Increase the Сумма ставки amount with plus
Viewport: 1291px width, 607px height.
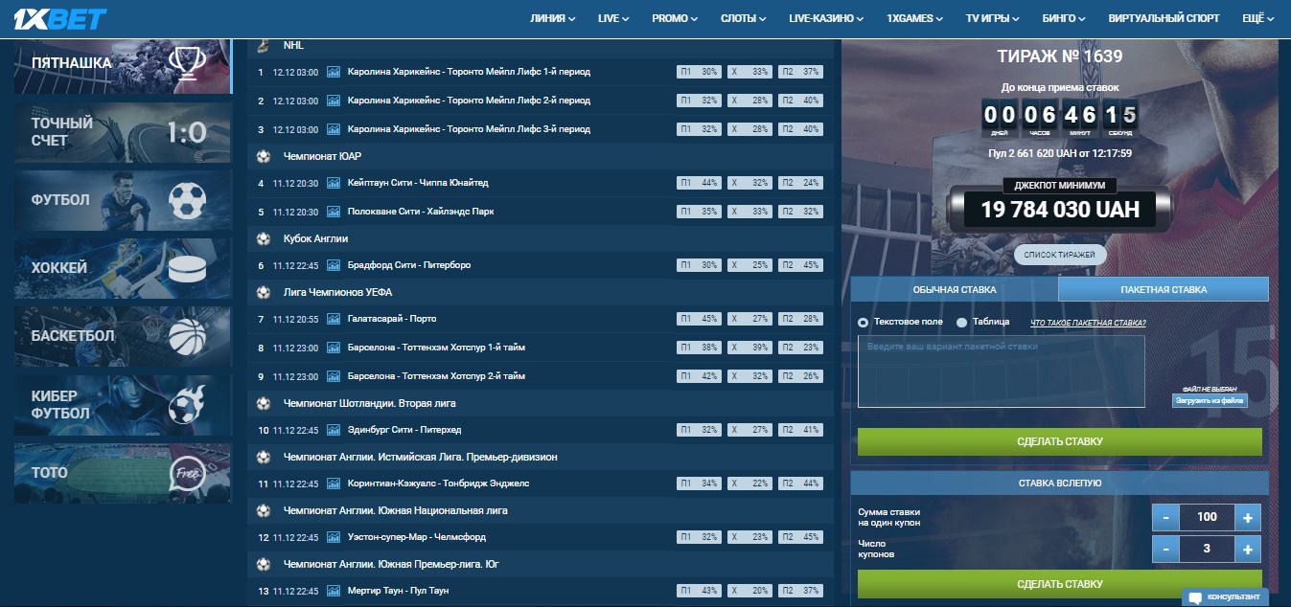[x=1247, y=518]
